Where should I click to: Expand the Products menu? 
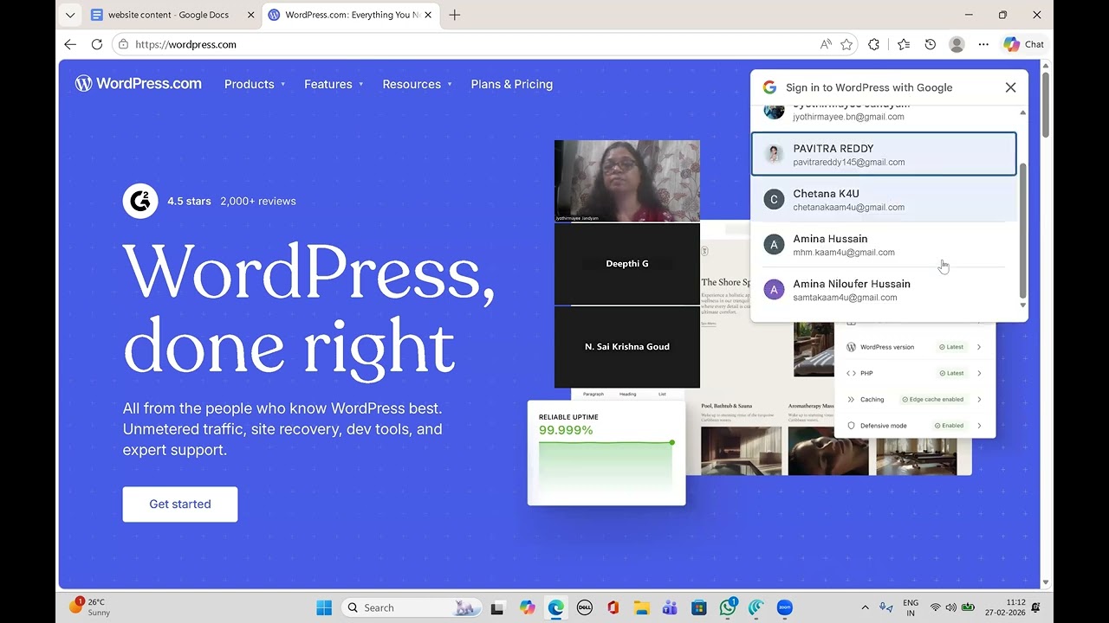click(254, 84)
